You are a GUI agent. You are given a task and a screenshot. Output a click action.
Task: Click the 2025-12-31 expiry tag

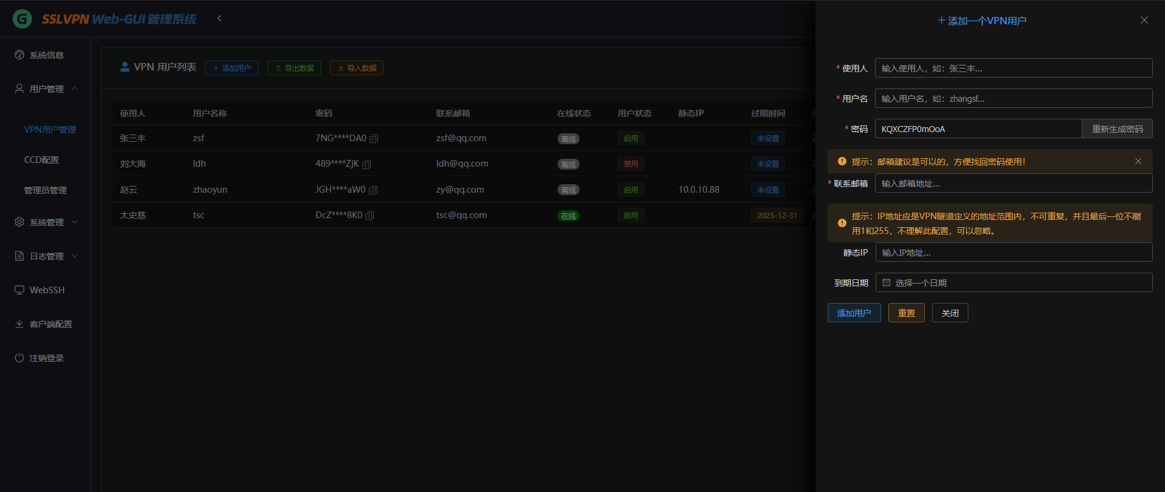point(777,215)
